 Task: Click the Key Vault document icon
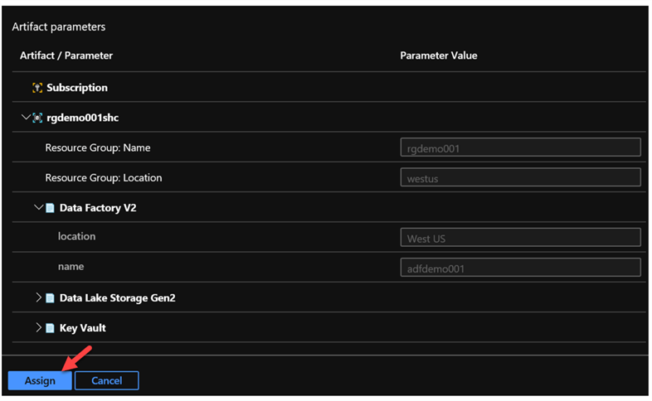pyautogui.click(x=51, y=328)
